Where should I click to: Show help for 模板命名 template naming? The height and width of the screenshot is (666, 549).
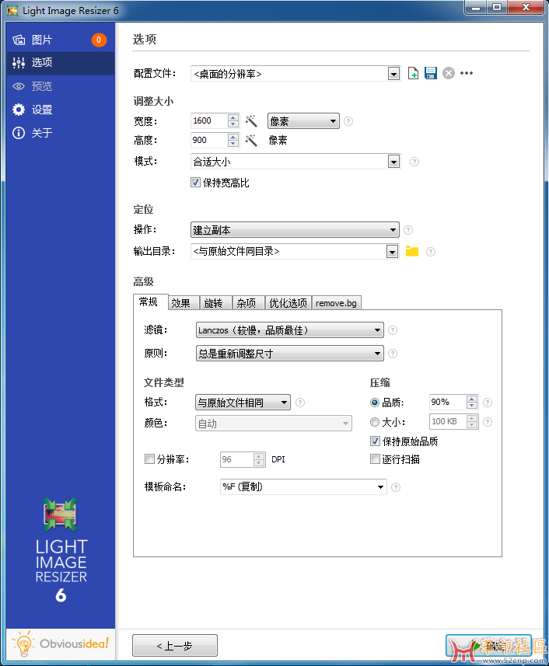(396, 487)
